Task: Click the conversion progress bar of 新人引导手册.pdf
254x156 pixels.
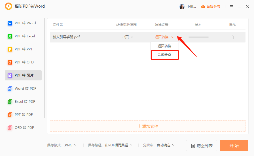Action: pyautogui.click(x=198, y=37)
